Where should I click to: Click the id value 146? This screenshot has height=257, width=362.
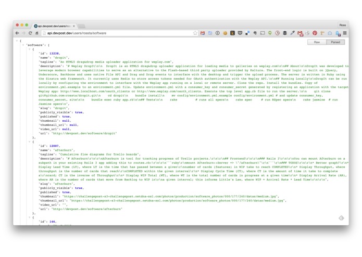52,222
